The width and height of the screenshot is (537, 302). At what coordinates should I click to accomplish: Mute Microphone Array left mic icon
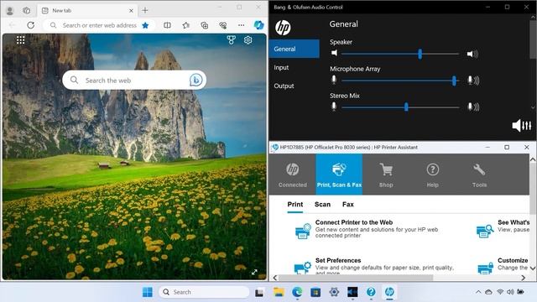(334, 80)
